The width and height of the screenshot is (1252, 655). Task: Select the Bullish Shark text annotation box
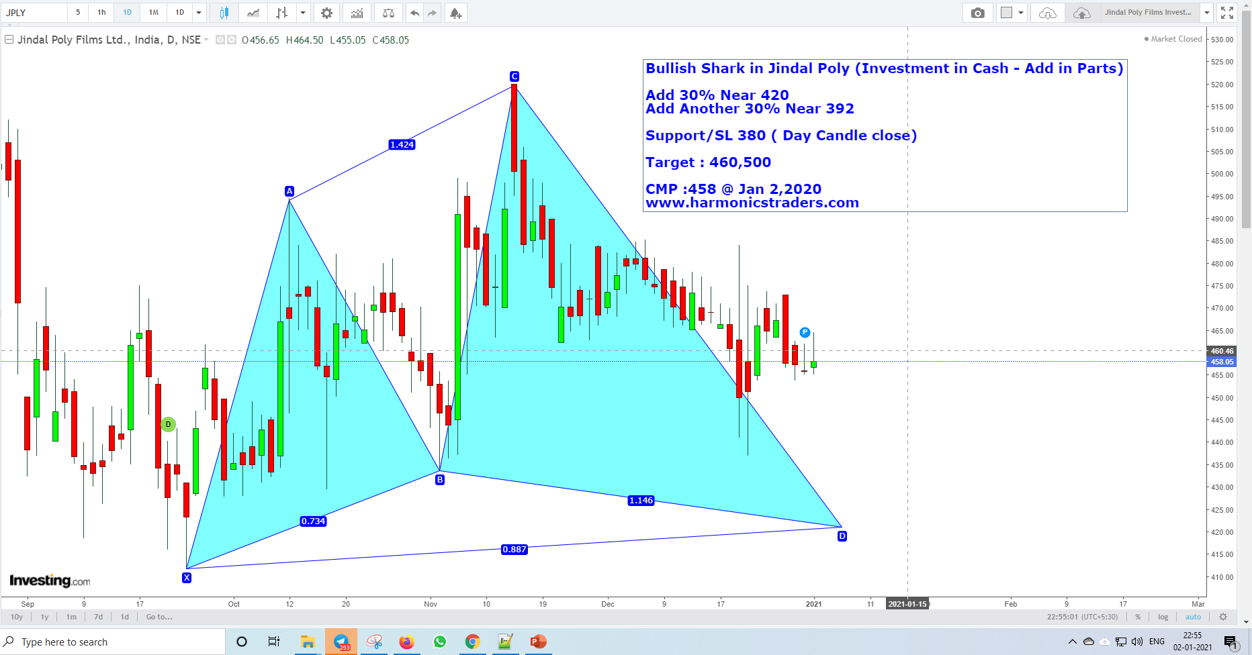coord(885,136)
